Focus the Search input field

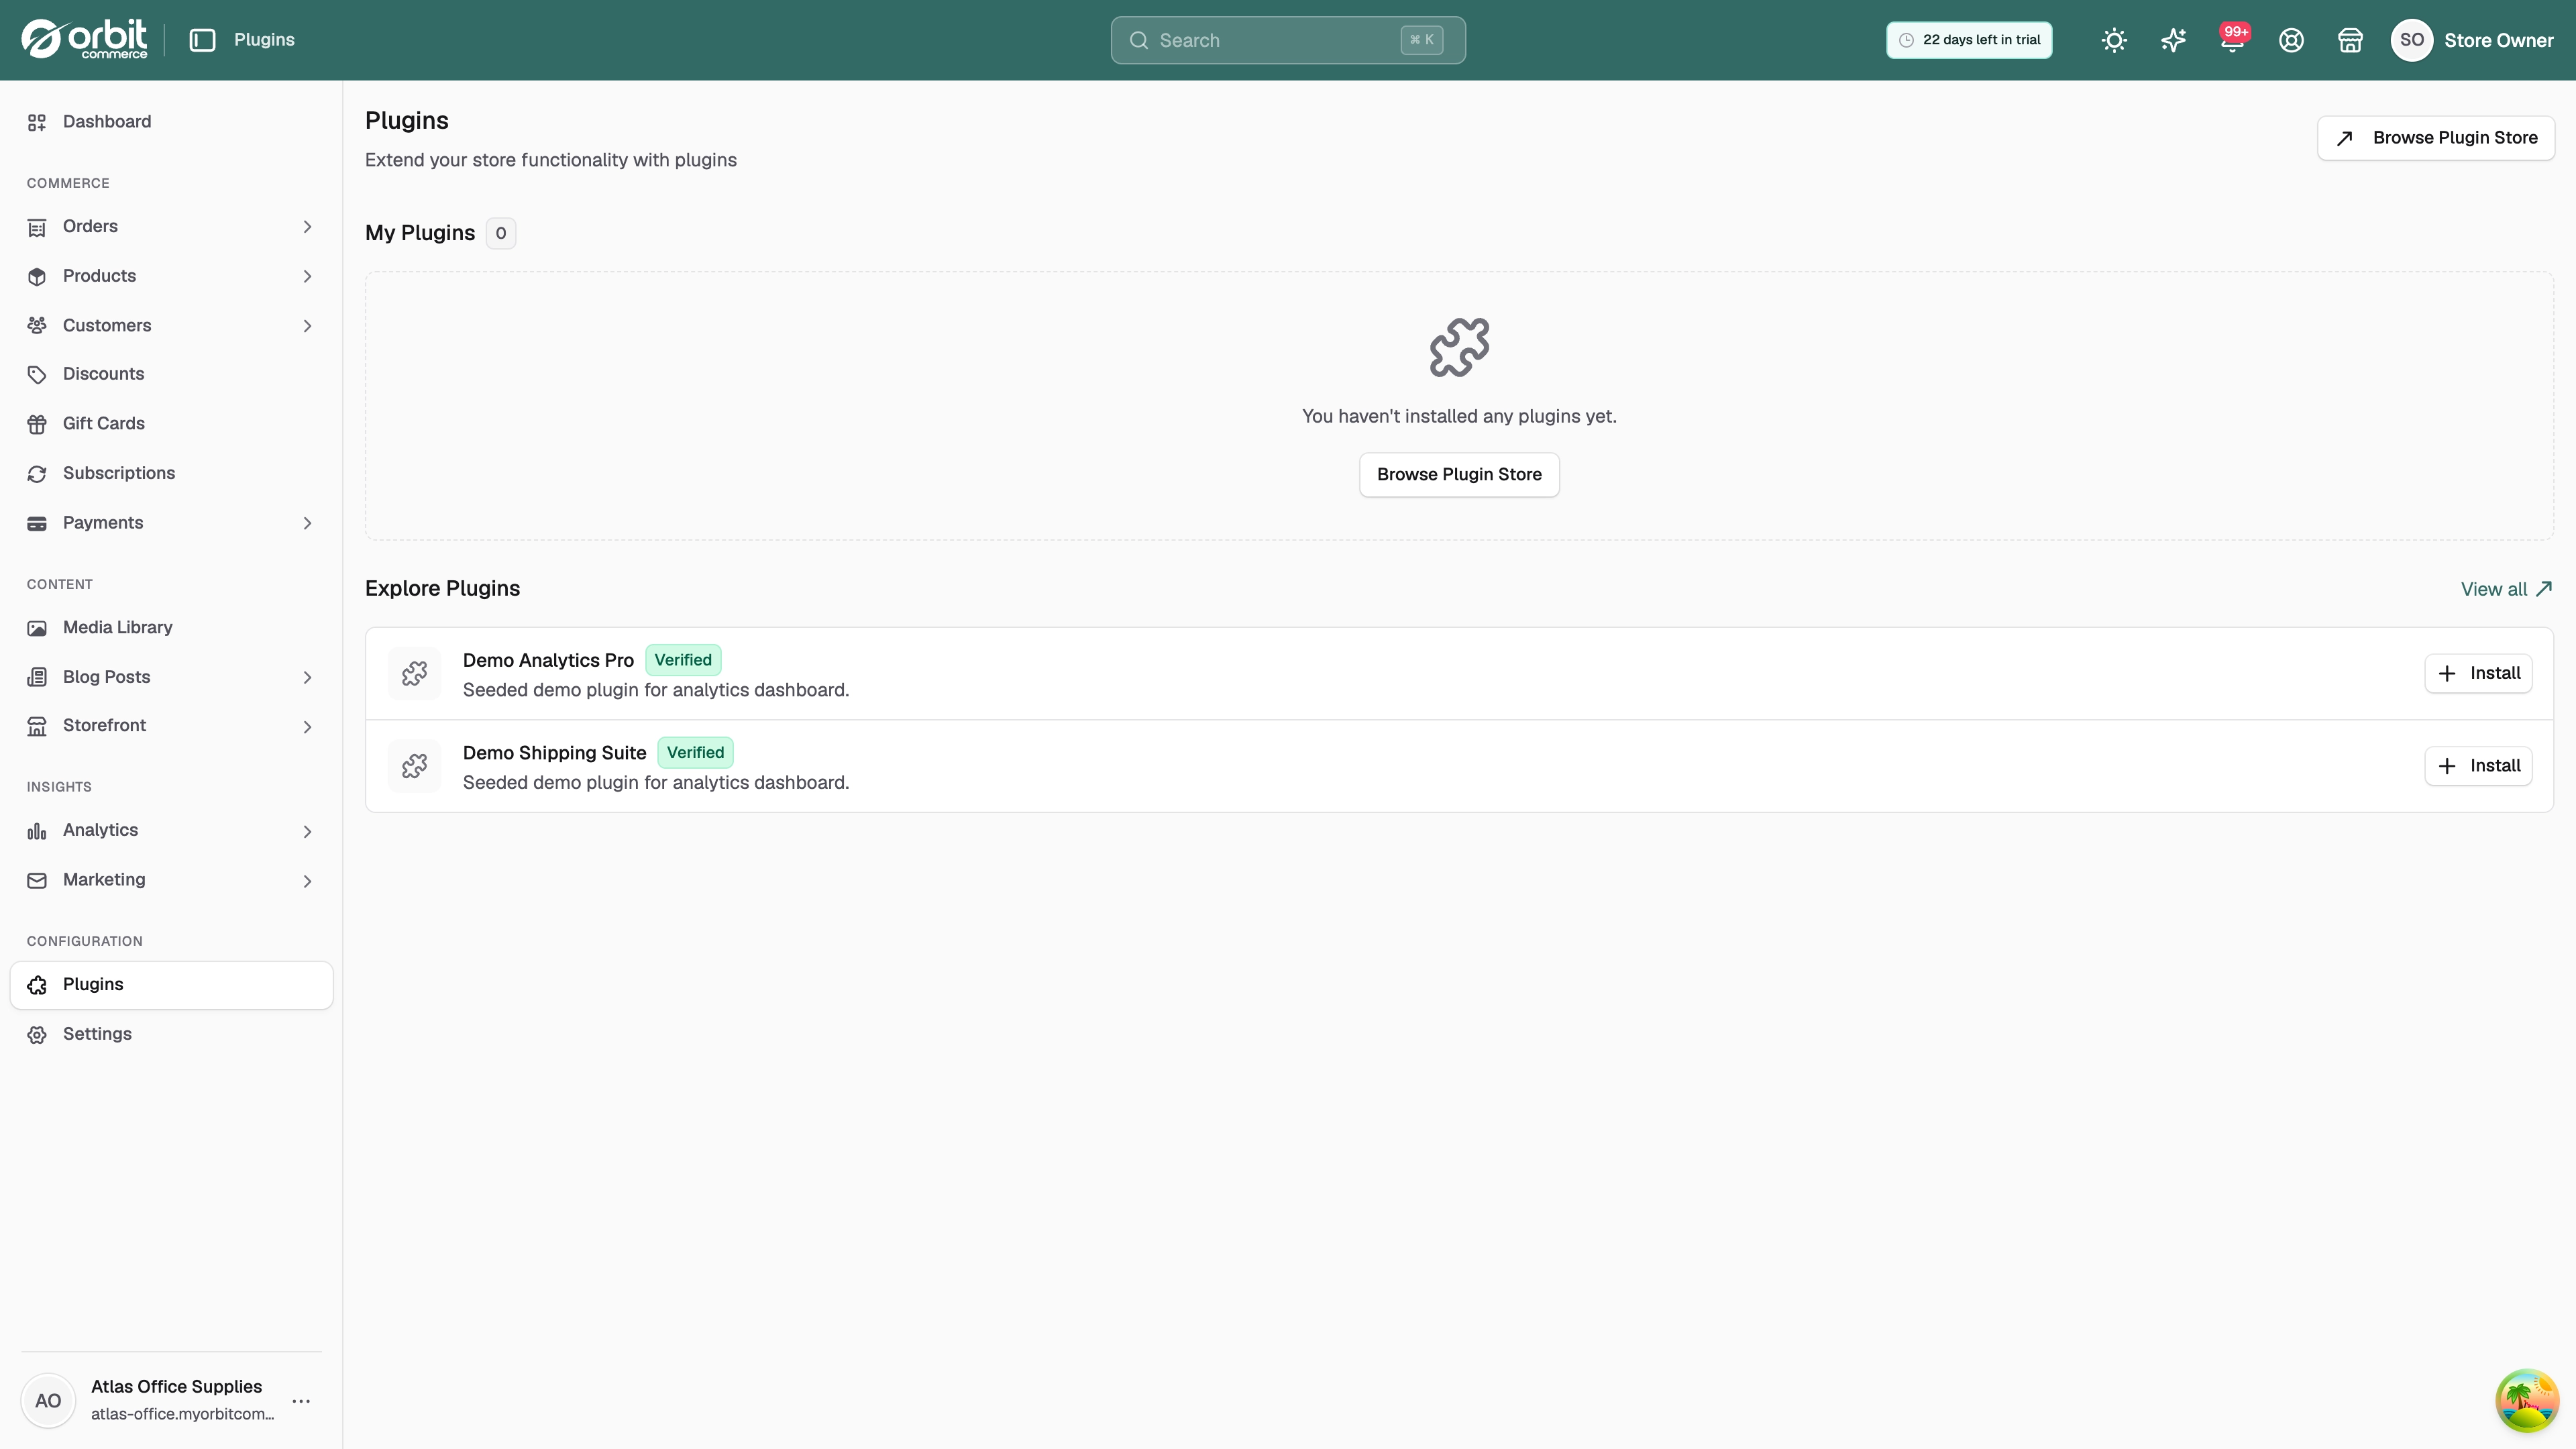1288,40
